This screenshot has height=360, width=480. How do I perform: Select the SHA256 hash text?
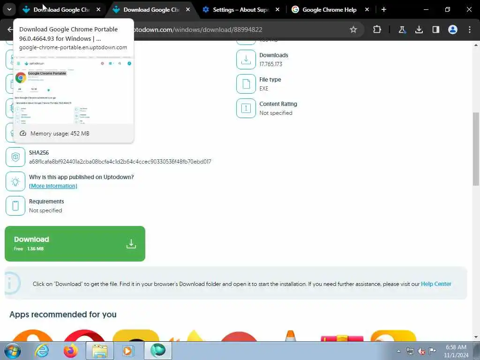point(120,162)
